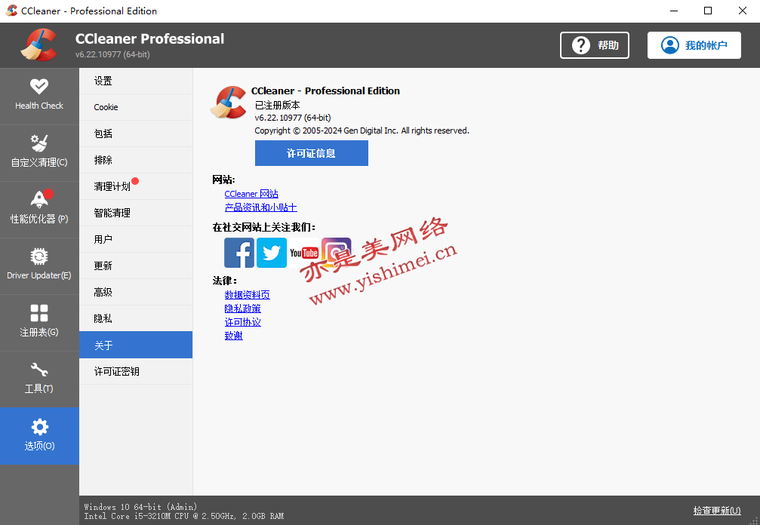Open the Settings (设置) options page
The image size is (760, 525).
[136, 81]
